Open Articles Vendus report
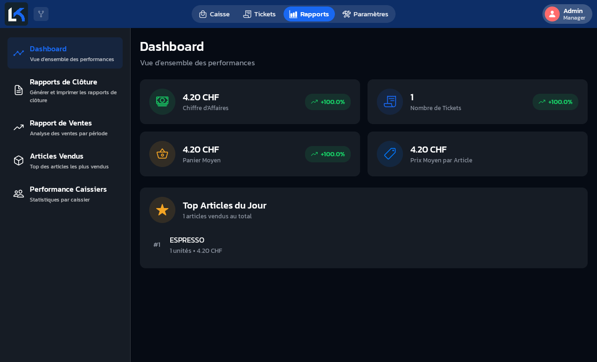 click(65, 160)
